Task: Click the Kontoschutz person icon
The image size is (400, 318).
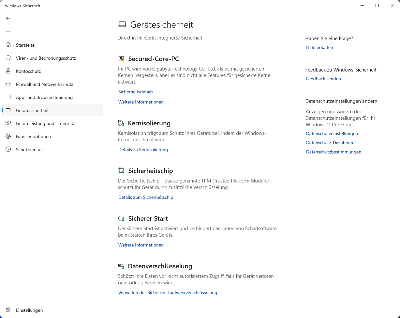Action: [8, 71]
